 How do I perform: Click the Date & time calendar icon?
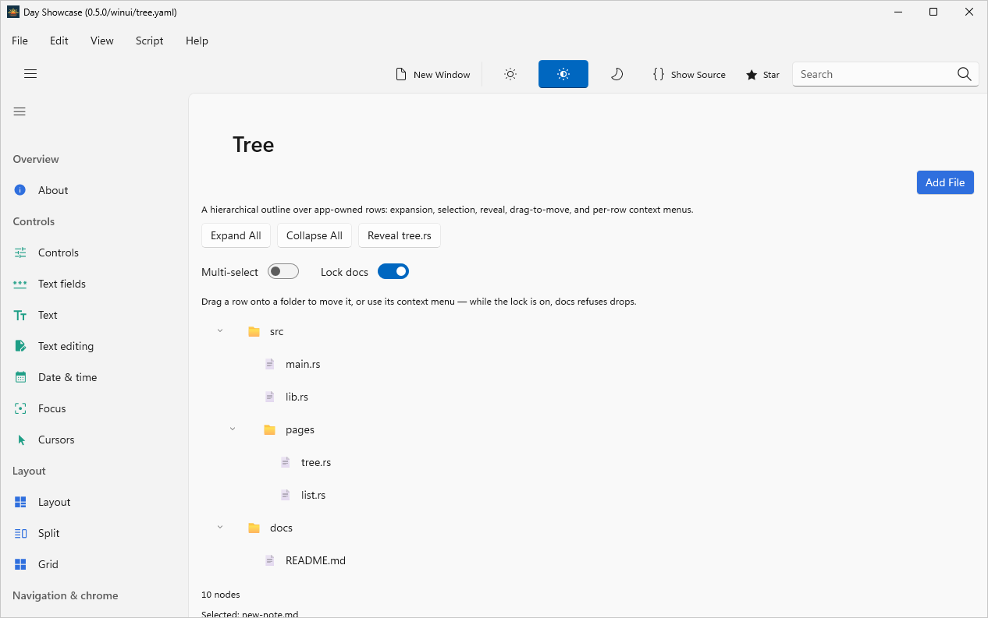click(20, 377)
